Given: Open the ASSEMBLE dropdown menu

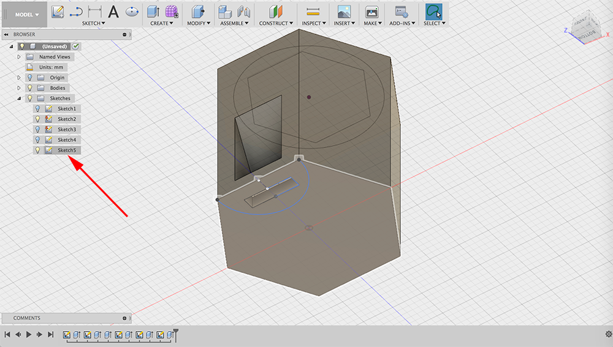Looking at the screenshot, I should click(x=234, y=23).
